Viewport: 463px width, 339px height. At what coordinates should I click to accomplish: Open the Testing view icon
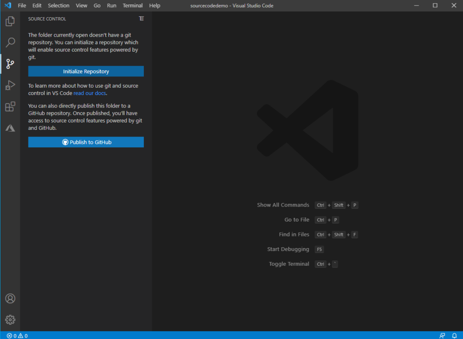click(10, 128)
